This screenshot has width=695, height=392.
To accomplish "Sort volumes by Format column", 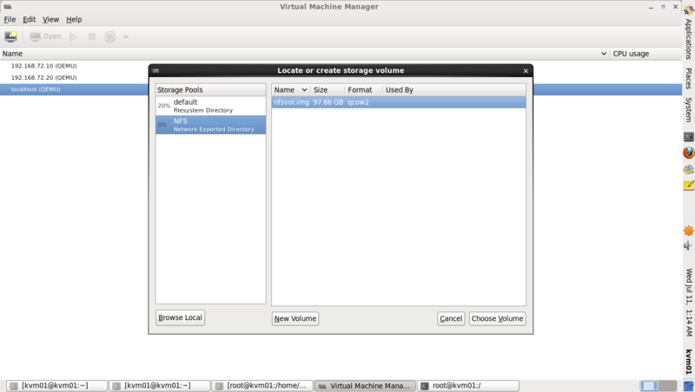I will coord(363,90).
